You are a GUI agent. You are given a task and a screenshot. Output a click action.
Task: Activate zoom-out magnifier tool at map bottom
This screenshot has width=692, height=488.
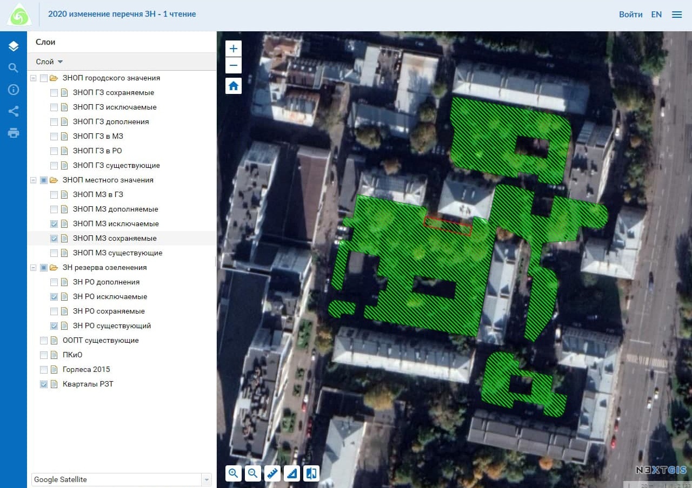point(253,473)
